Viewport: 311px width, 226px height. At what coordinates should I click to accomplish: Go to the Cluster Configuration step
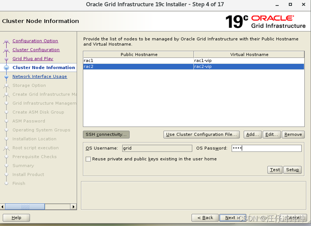(x=36, y=50)
